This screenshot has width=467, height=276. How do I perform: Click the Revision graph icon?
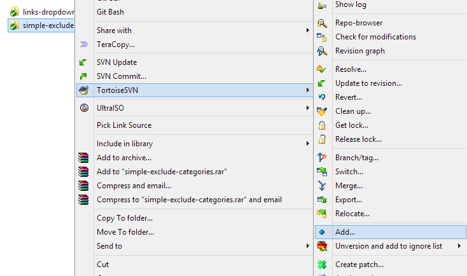point(322,51)
